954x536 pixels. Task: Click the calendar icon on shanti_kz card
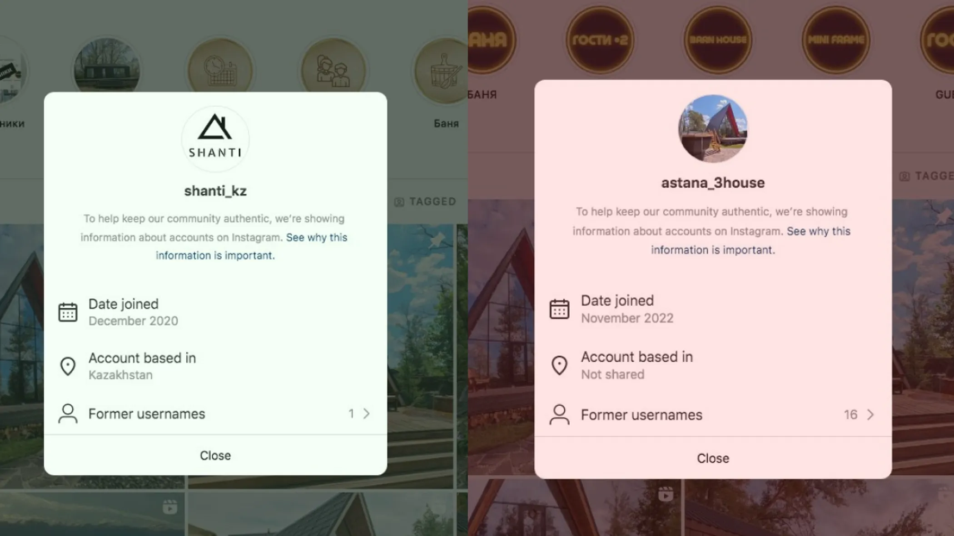point(68,311)
